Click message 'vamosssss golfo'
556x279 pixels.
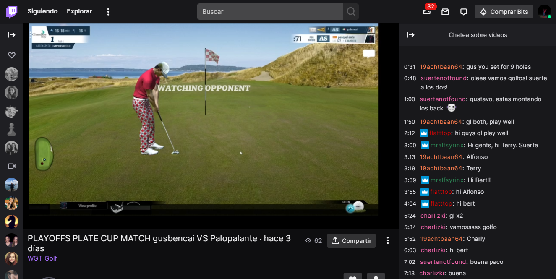tap(473, 227)
